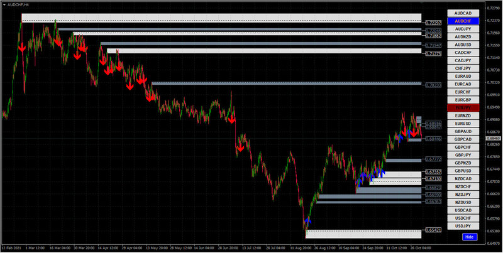The width and height of the screenshot is (503, 253).
Task: Switch chart to GBPCHF
Action: click(x=463, y=148)
